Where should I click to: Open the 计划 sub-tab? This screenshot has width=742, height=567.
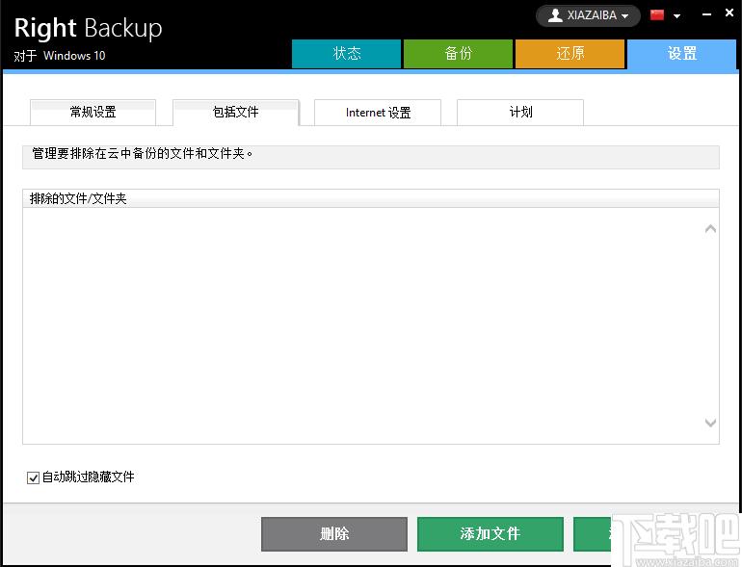[520, 112]
